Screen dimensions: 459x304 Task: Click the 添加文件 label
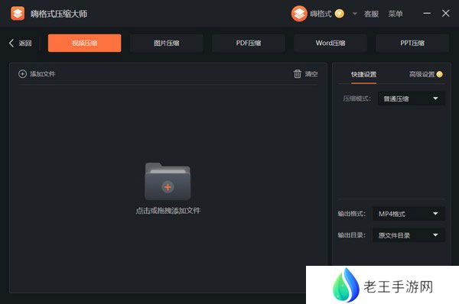tap(42, 74)
